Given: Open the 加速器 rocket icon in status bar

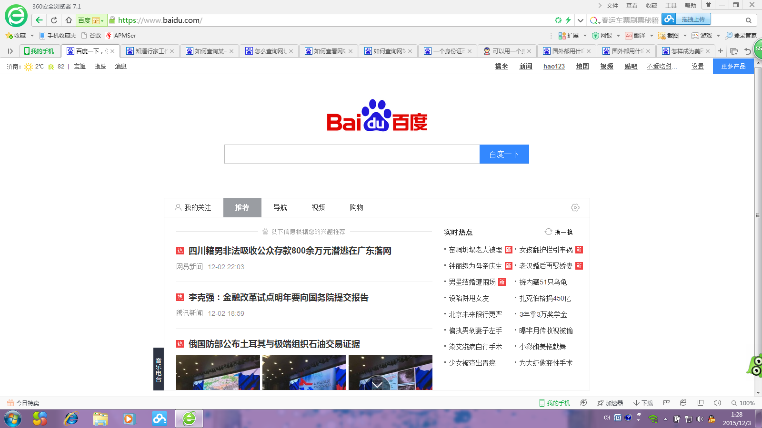Looking at the screenshot, I should [610, 403].
